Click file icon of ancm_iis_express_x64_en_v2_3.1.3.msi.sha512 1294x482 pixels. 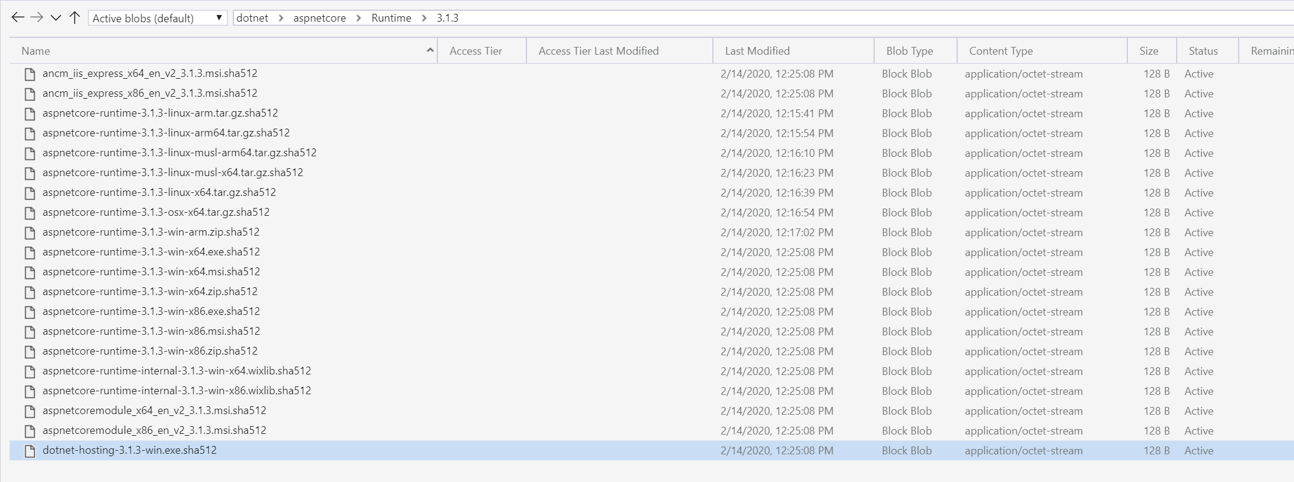[x=29, y=74]
